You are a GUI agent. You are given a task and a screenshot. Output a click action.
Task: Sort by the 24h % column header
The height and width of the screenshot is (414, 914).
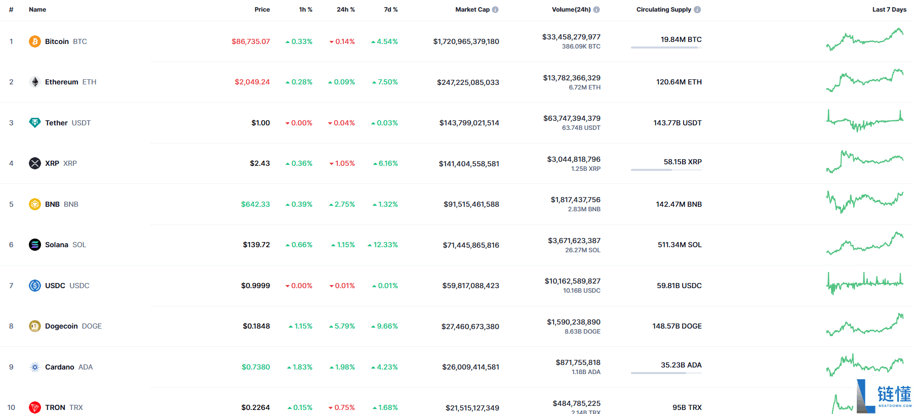point(346,10)
